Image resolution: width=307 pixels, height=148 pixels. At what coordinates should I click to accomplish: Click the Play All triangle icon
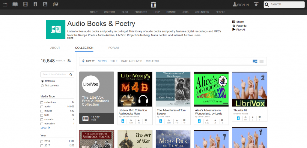tap(234, 30)
